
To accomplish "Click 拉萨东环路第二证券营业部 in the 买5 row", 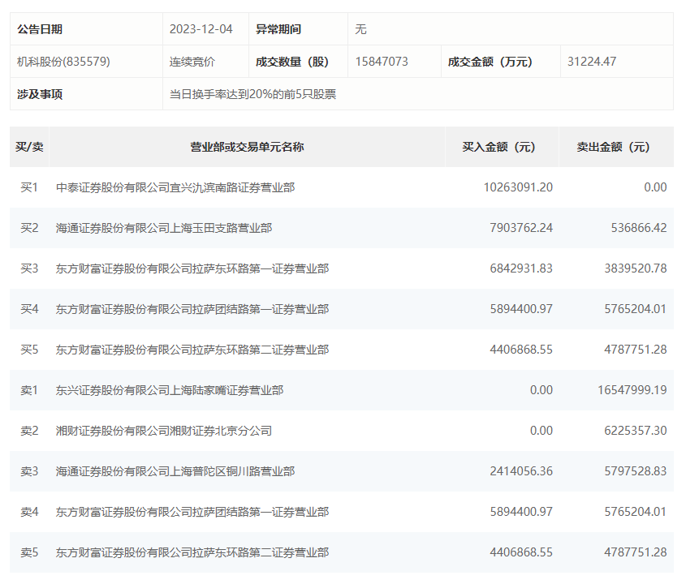I will (192, 350).
